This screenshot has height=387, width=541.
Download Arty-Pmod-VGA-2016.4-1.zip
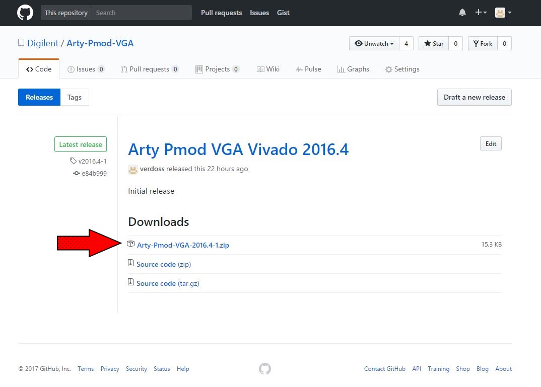183,245
